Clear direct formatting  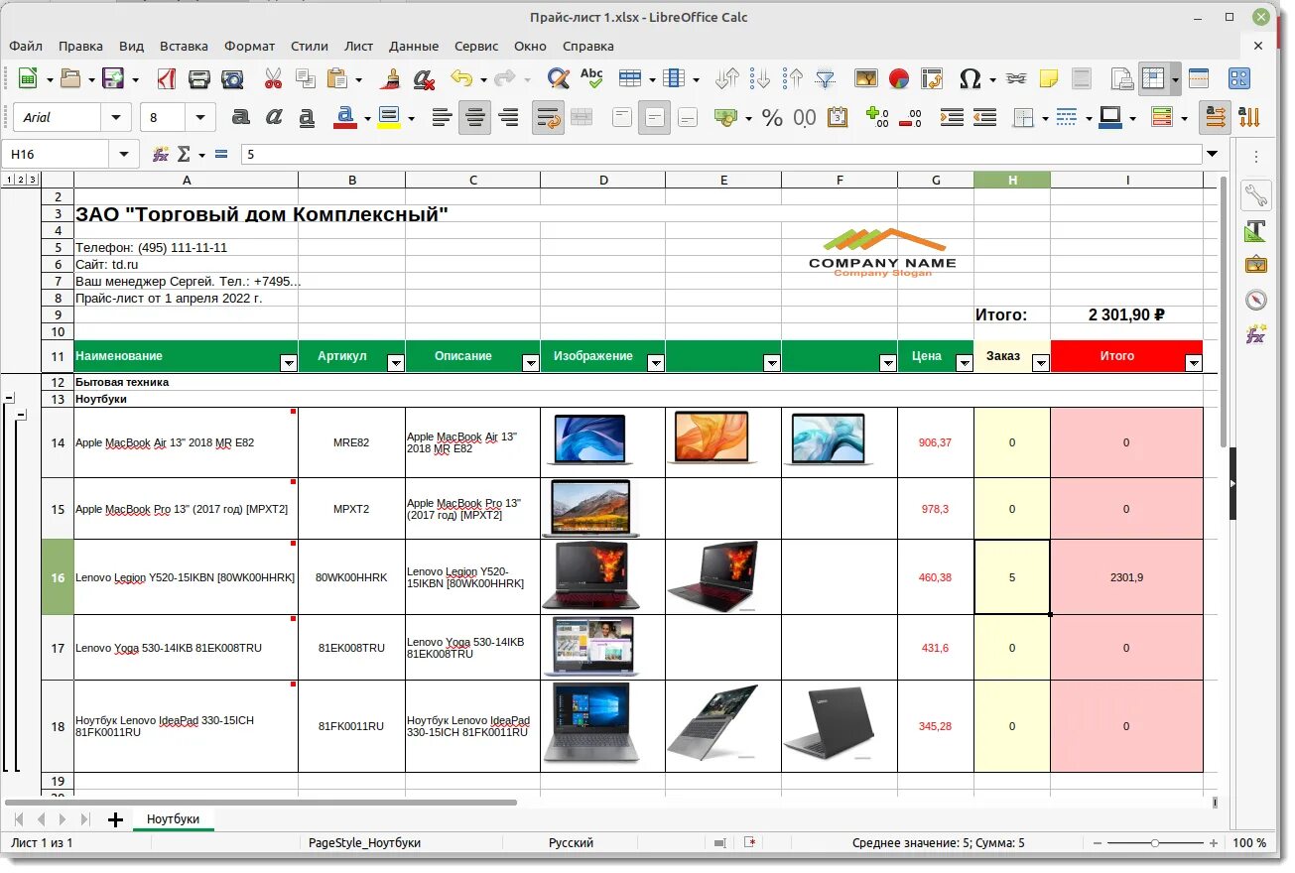pyautogui.click(x=424, y=78)
